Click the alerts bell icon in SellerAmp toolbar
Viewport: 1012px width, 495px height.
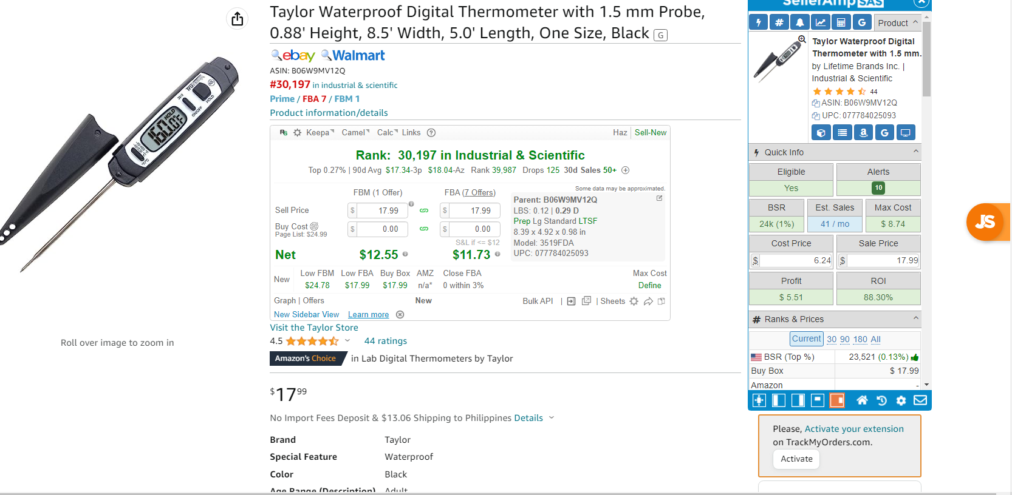coord(799,22)
